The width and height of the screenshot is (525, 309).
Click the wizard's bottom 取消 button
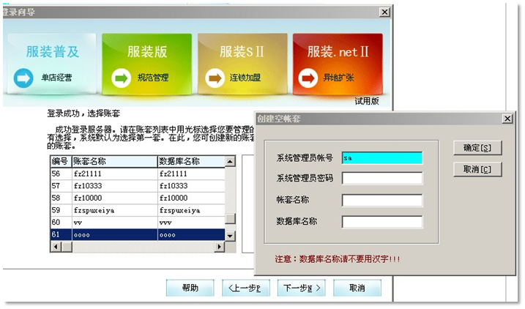coord(357,288)
